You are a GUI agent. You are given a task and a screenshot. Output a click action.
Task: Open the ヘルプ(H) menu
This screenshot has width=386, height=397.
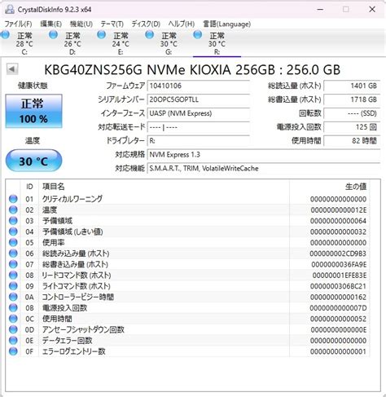(x=182, y=24)
